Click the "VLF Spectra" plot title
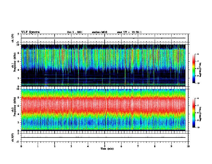Viewport: 212px width, 164px height. pos(31,32)
